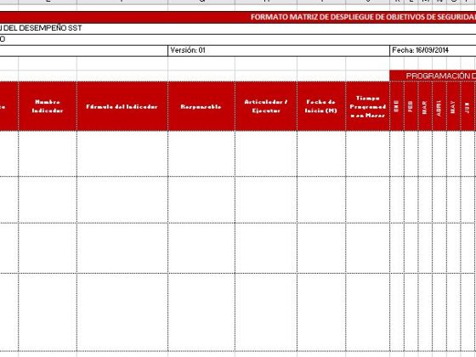Select the Versión: 01 cell
This screenshot has width=476, height=357.
pyautogui.click(x=279, y=51)
